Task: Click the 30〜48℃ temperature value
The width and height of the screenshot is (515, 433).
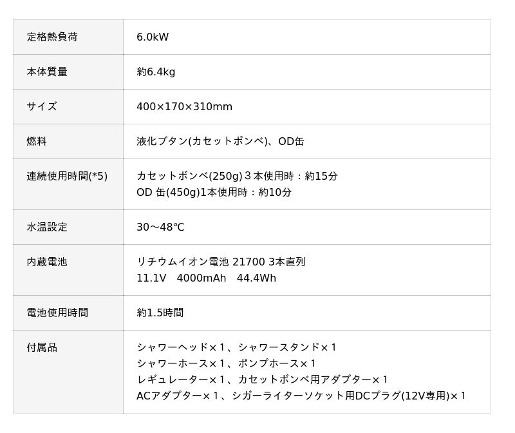Action: click(160, 227)
